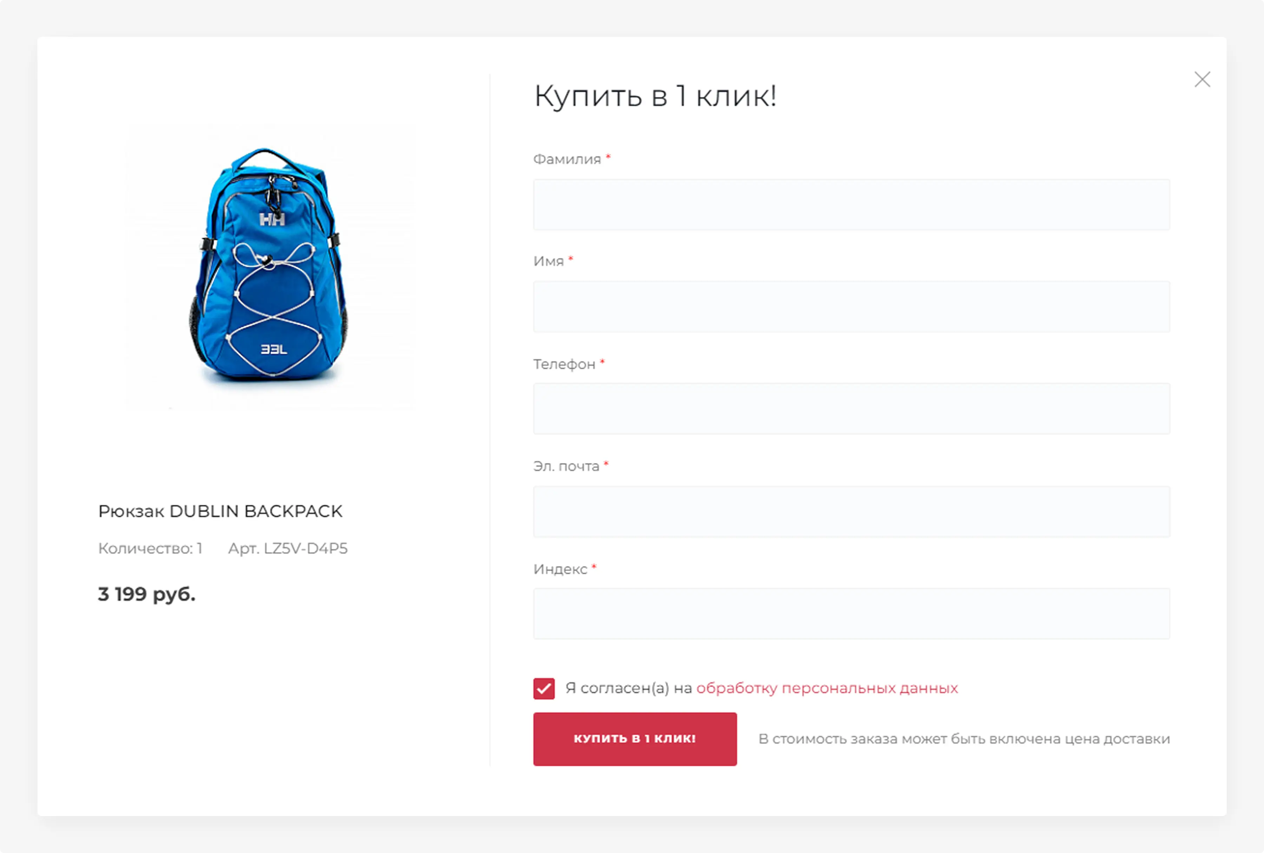
Task: Click the Фамилия field label
Action: pyautogui.click(x=567, y=159)
